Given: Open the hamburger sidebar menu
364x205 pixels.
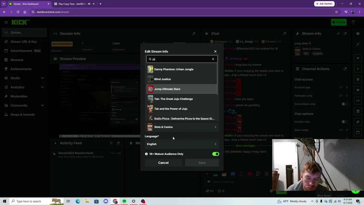Looking at the screenshot, I should pos(6,22).
